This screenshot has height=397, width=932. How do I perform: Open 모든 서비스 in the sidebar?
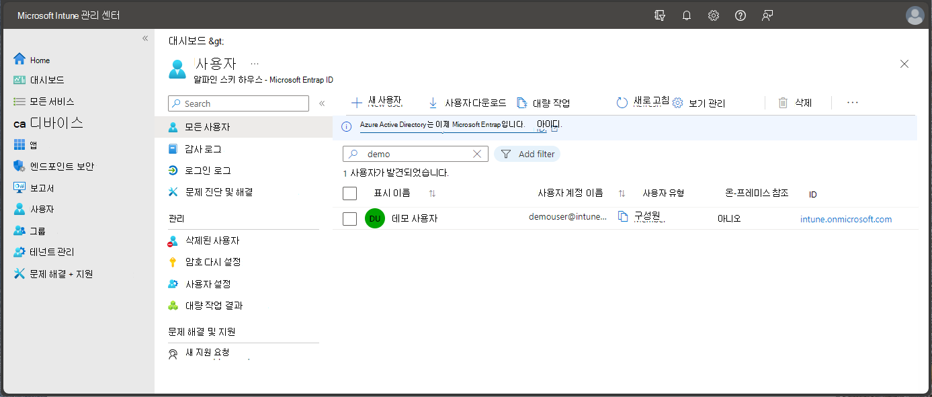pyautogui.click(x=44, y=101)
